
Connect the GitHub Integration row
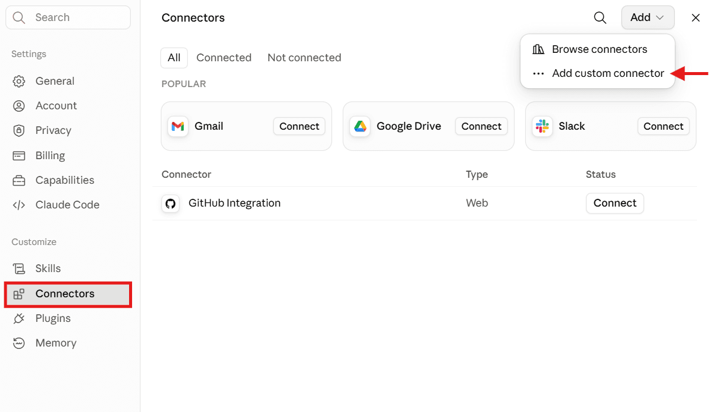(615, 203)
